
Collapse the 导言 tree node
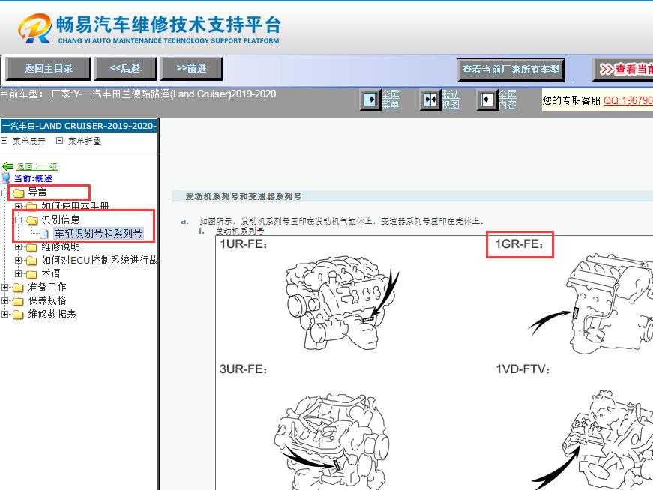click(4, 193)
